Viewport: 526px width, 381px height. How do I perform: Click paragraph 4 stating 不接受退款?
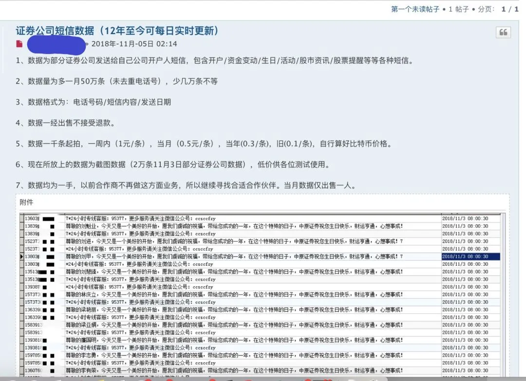pos(65,123)
